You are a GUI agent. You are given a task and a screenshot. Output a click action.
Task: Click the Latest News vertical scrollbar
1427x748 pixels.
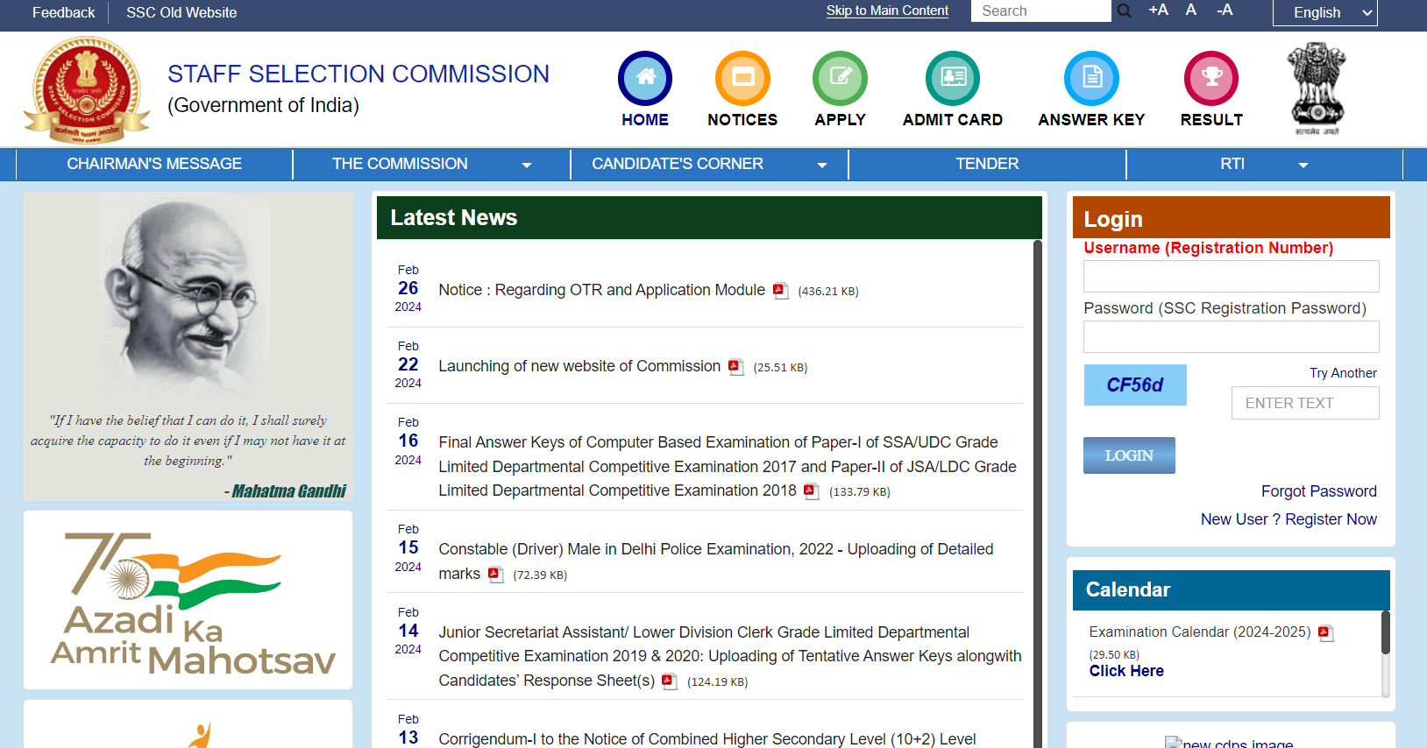pyautogui.click(x=1037, y=493)
